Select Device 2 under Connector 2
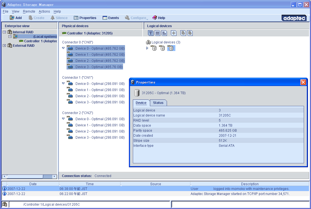 100,131
